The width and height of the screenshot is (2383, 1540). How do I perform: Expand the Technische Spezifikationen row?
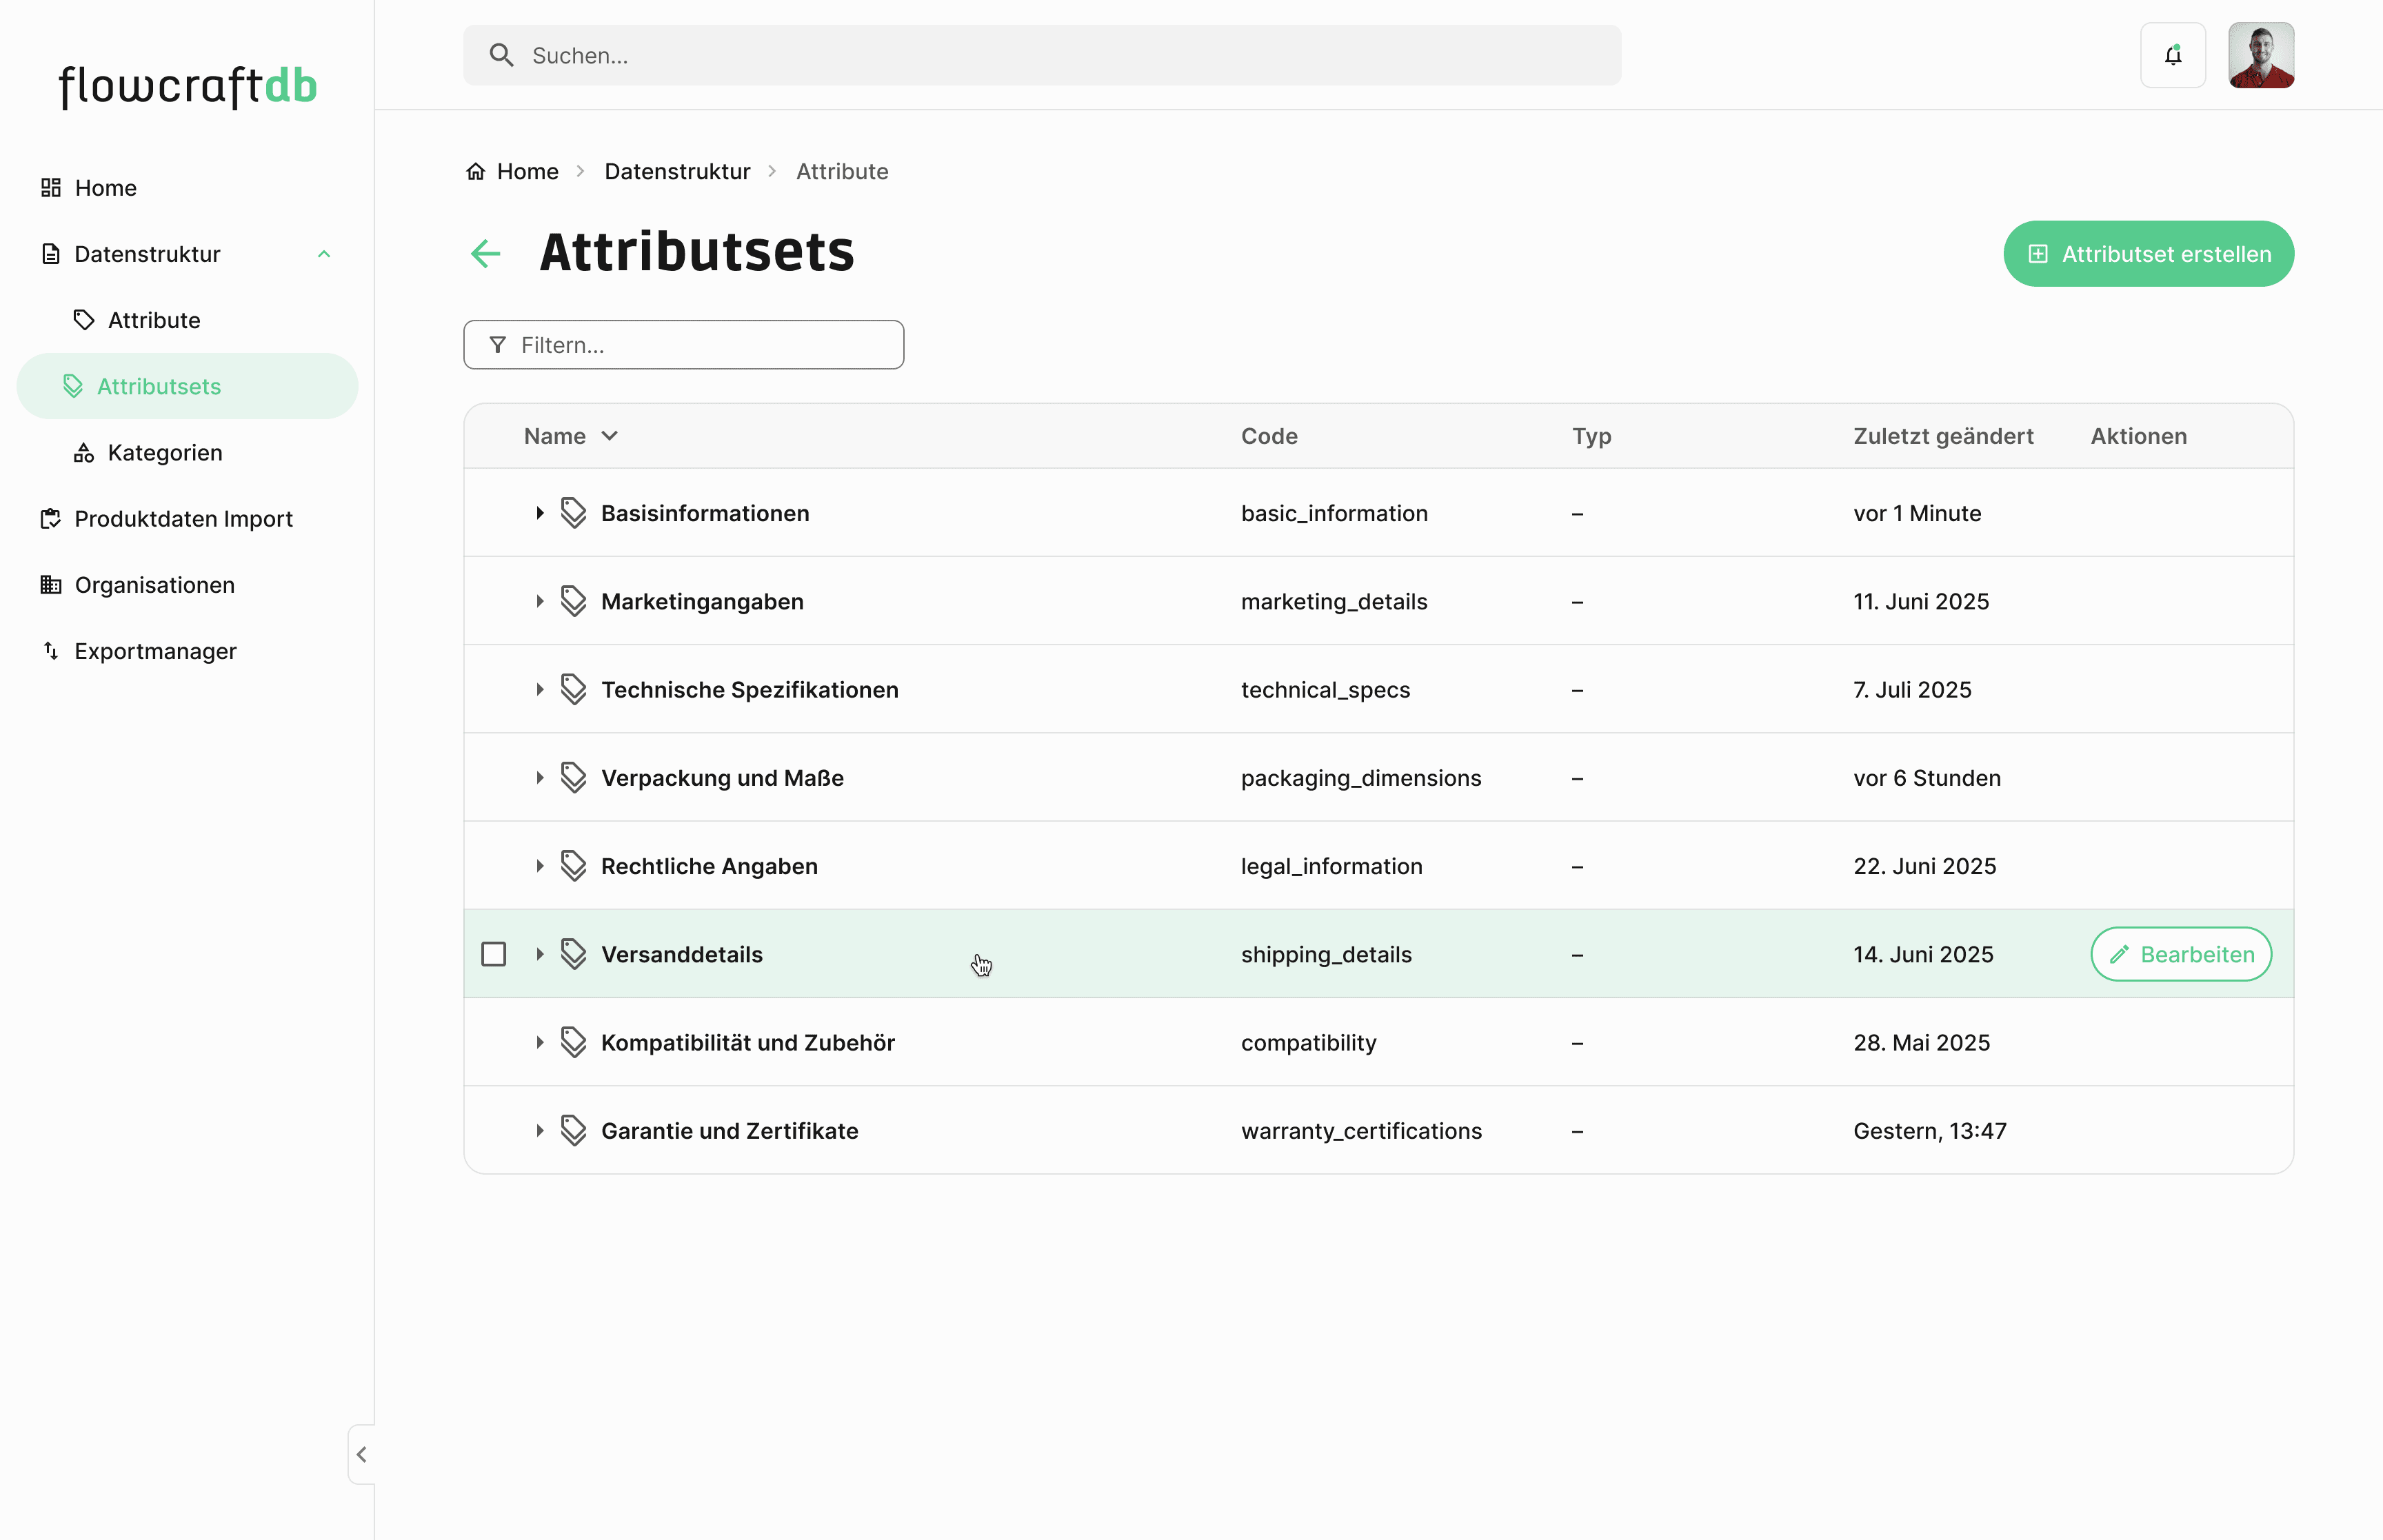pyautogui.click(x=539, y=690)
